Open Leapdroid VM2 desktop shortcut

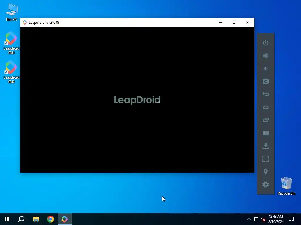point(11,72)
